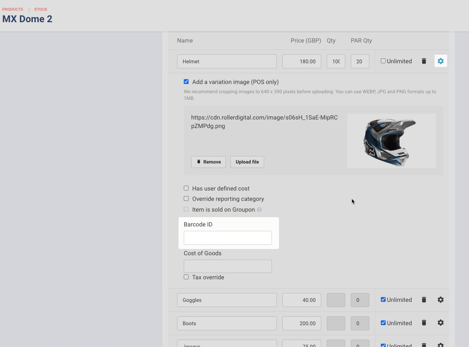This screenshot has height=347, width=469.
Task: Go to Products breadcrumb
Action: (x=13, y=9)
